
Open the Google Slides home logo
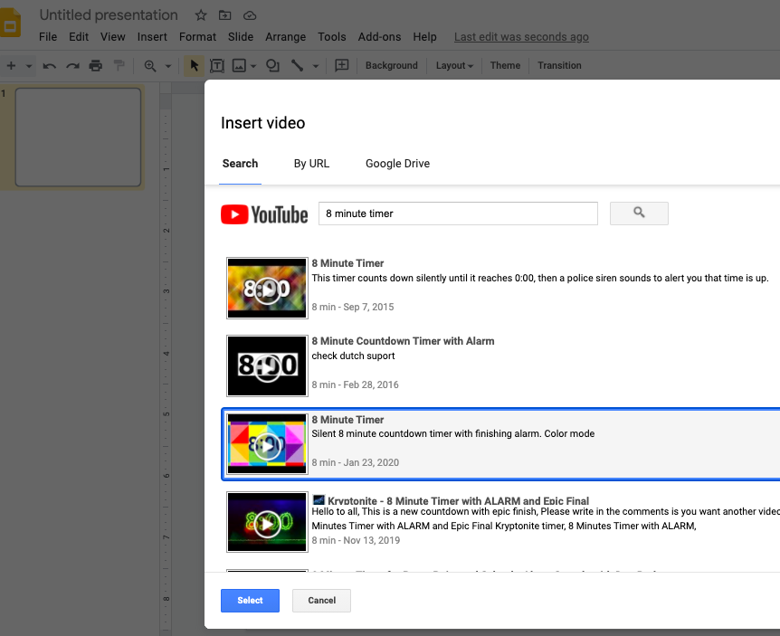point(10,24)
